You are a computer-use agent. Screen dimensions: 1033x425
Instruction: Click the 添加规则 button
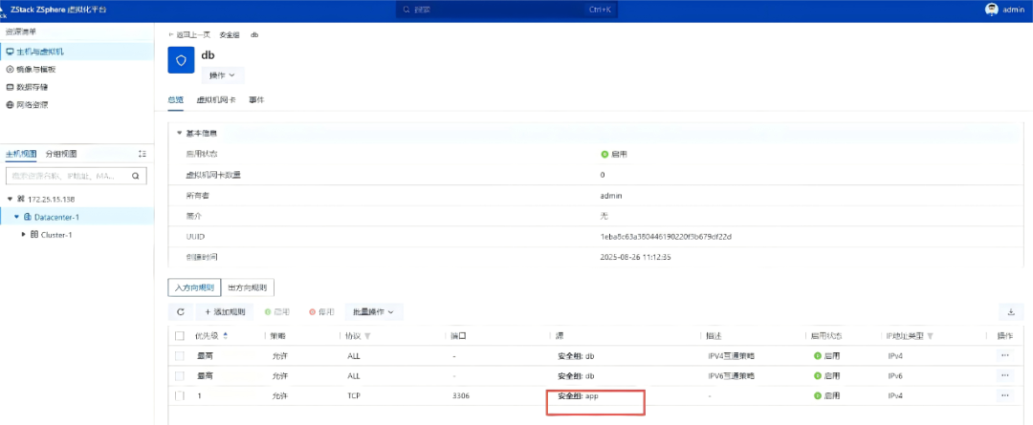225,312
